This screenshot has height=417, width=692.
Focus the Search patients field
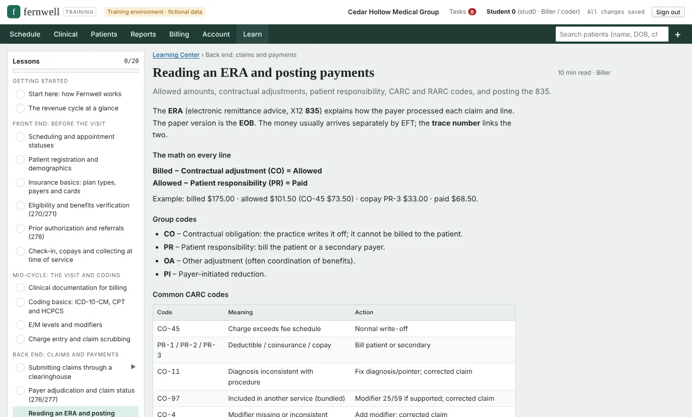coord(612,34)
